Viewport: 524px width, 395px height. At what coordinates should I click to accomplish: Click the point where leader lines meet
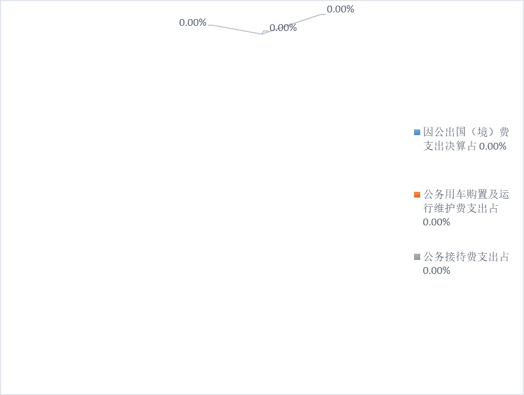click(262, 34)
